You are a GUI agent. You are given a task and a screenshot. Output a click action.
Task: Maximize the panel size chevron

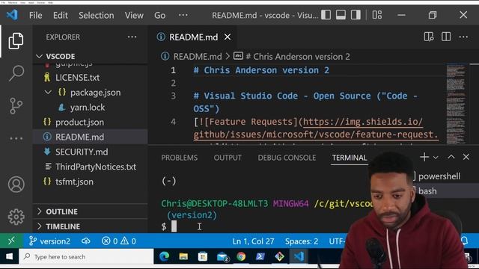click(x=451, y=157)
